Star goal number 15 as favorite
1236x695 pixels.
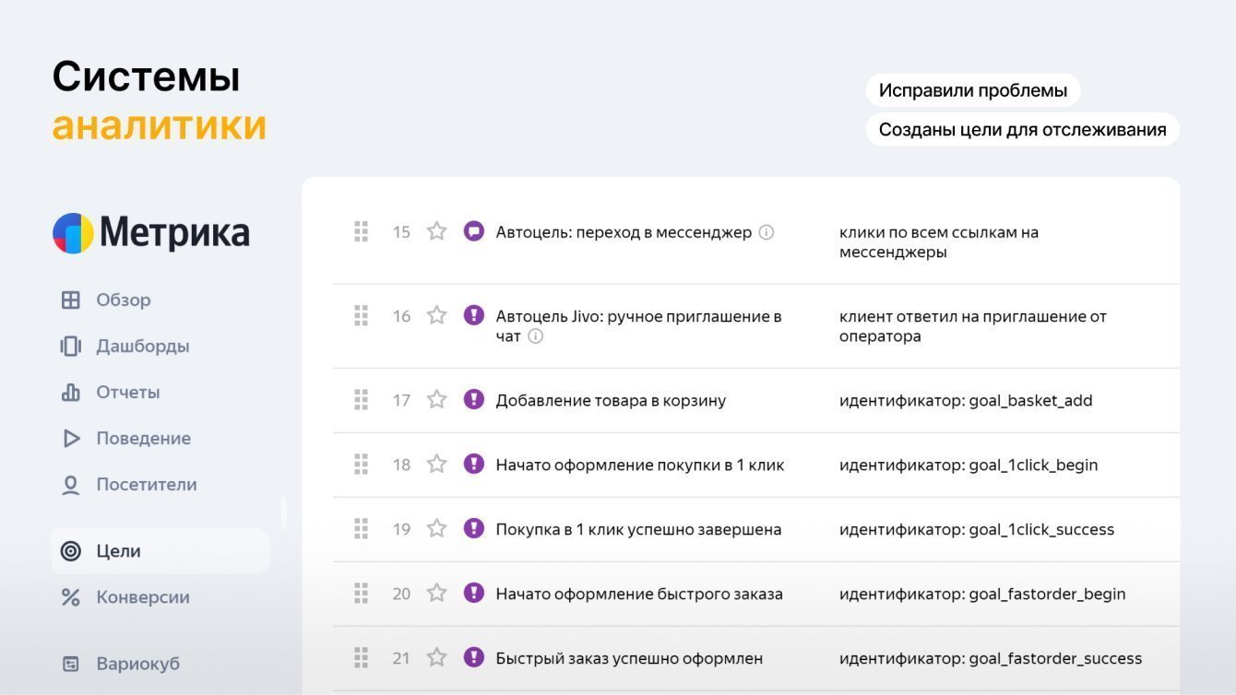(437, 231)
